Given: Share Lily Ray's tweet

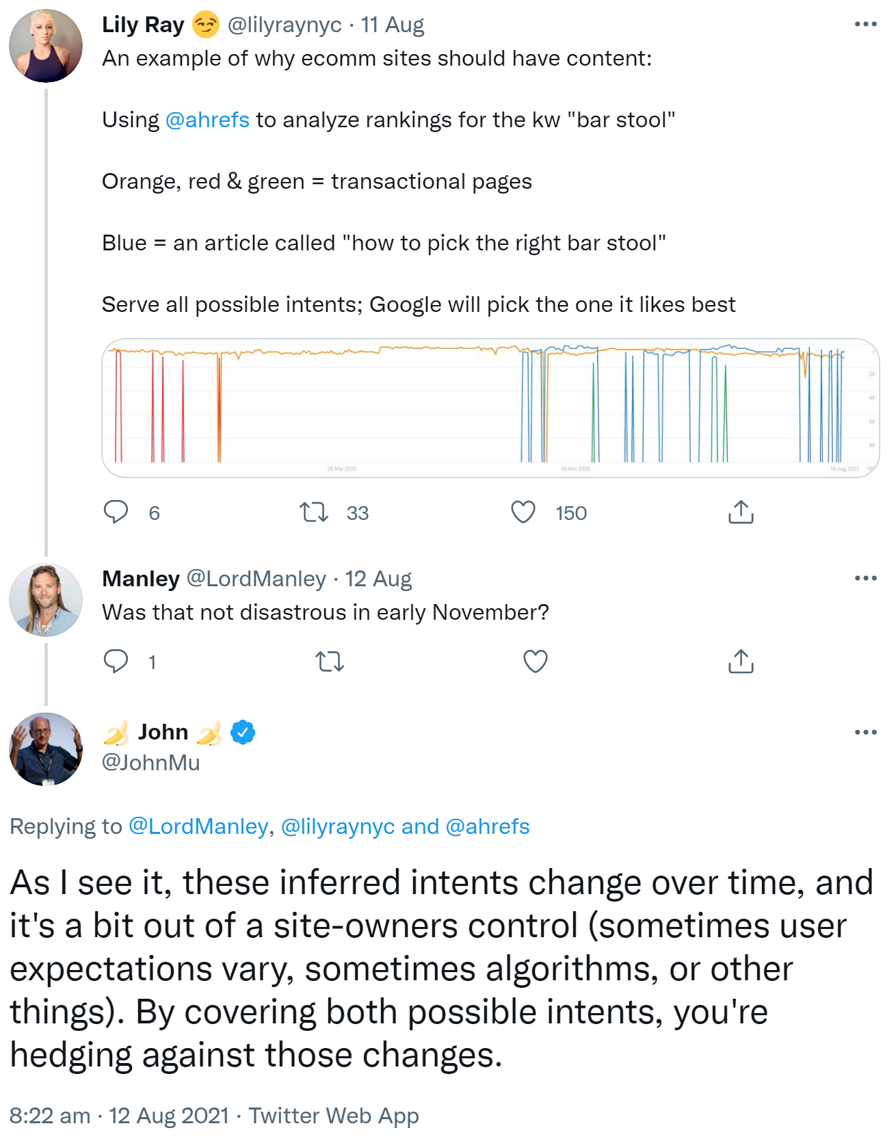Looking at the screenshot, I should [x=741, y=512].
